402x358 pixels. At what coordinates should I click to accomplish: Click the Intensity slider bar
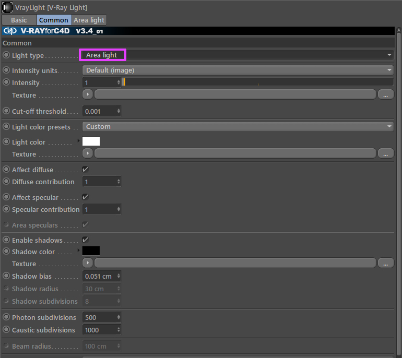(257, 82)
